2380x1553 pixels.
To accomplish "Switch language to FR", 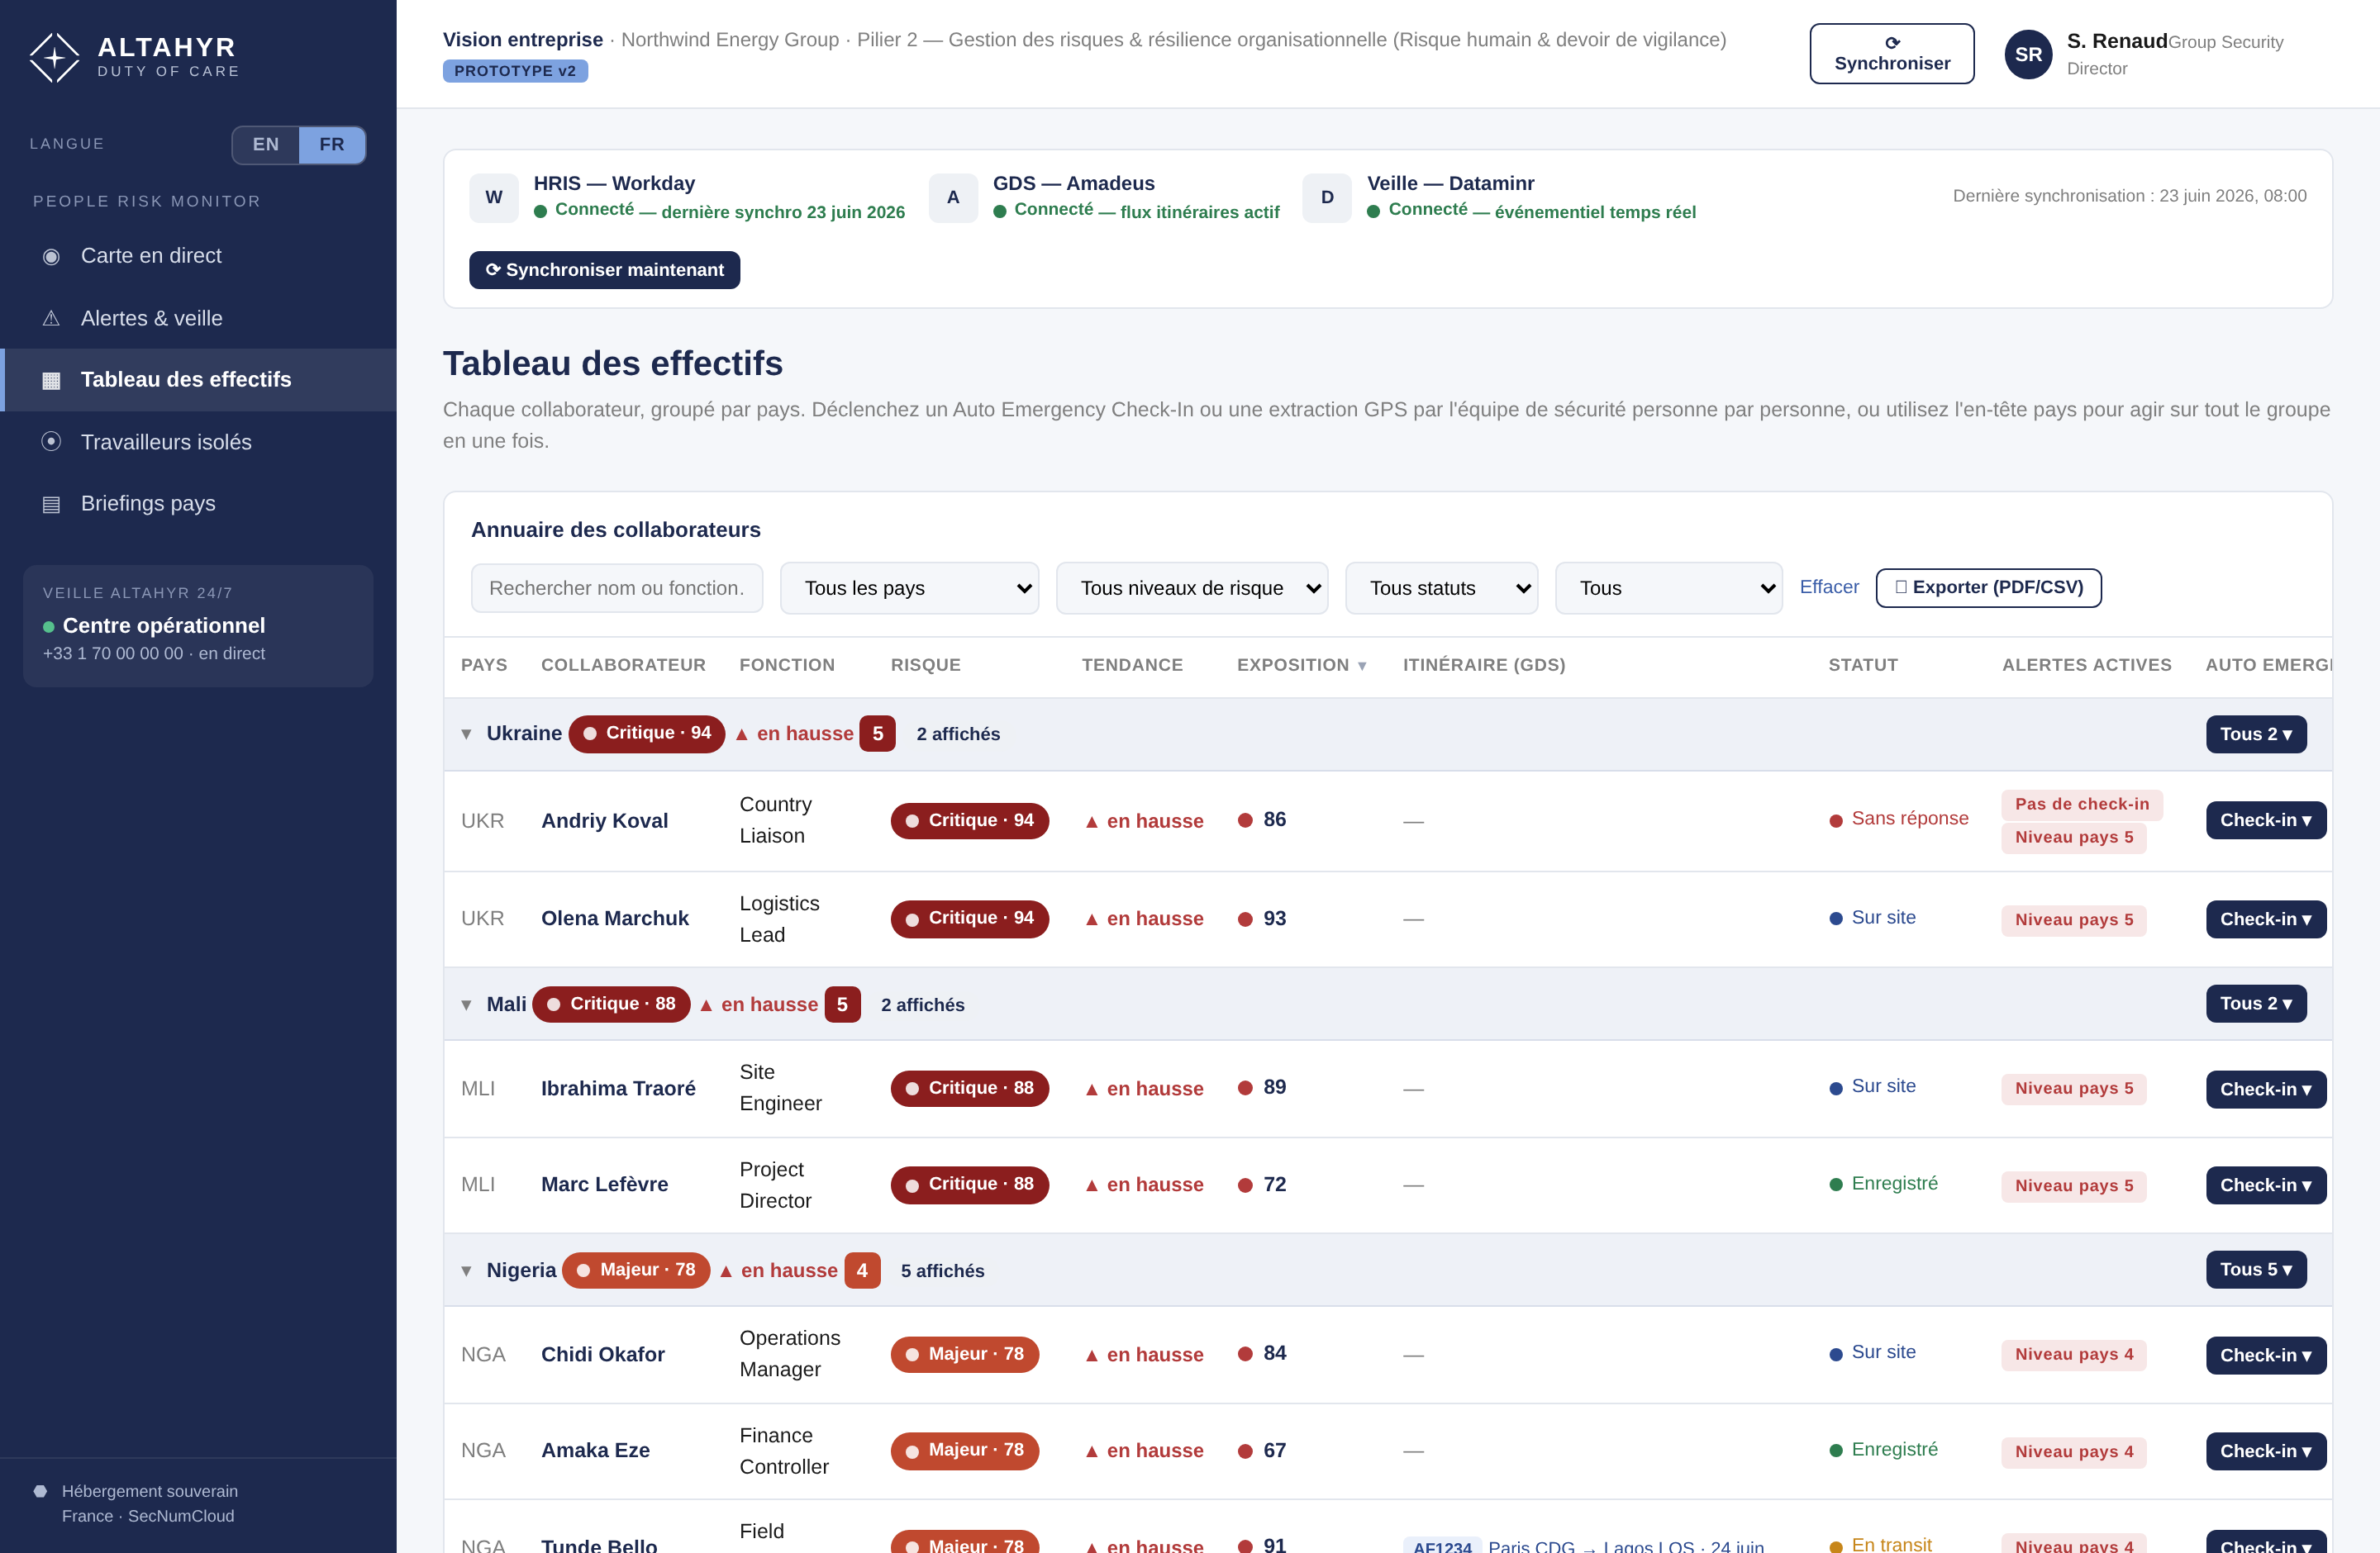I will click(332, 145).
